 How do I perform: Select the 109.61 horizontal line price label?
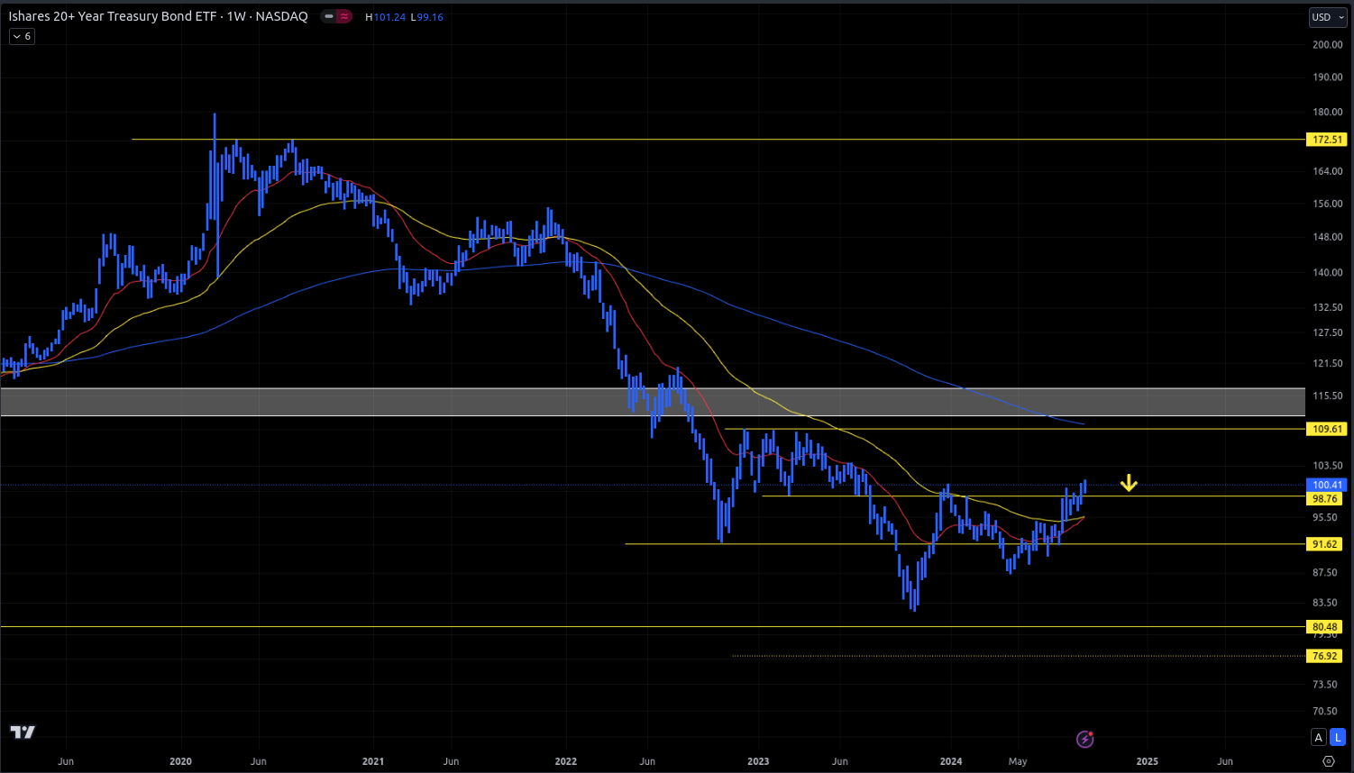(x=1327, y=429)
